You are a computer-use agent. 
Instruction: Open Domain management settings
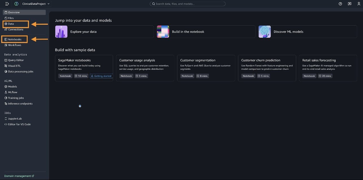[x=18, y=176]
